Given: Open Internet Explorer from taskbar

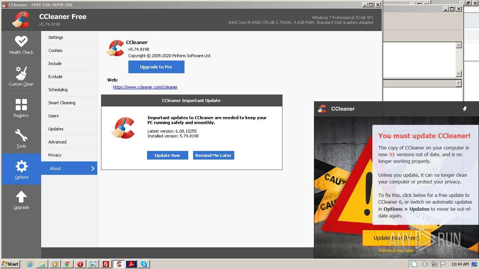Looking at the screenshot, I should (x=30, y=264).
